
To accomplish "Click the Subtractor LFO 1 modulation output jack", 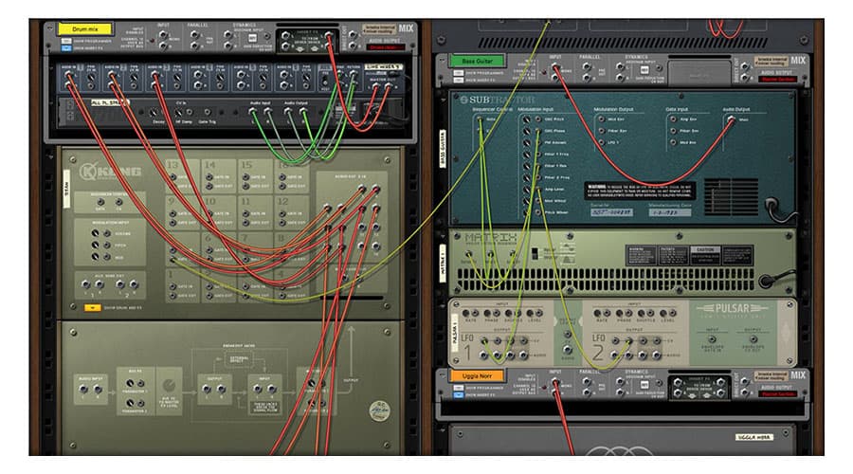I will click(600, 142).
